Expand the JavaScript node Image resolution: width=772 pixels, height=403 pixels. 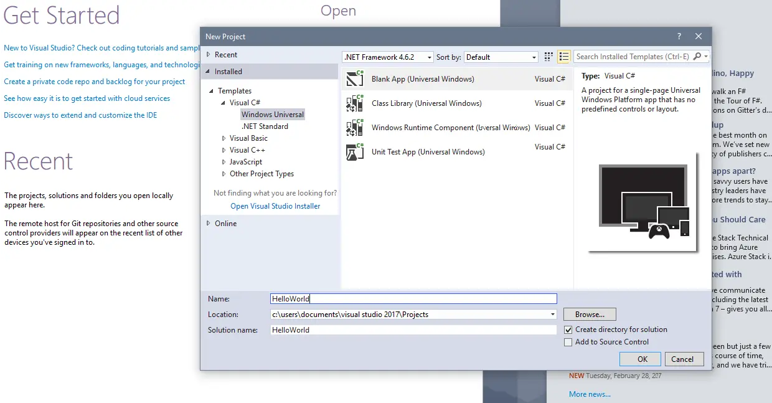point(224,162)
